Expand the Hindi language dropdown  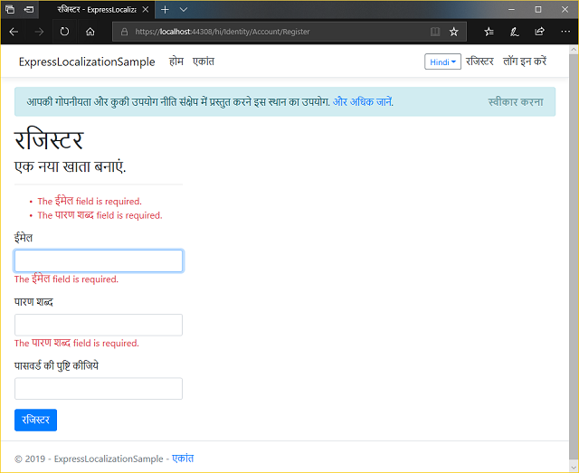(442, 62)
